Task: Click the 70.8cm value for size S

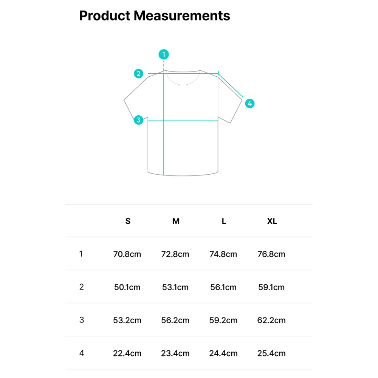Action: point(127,254)
